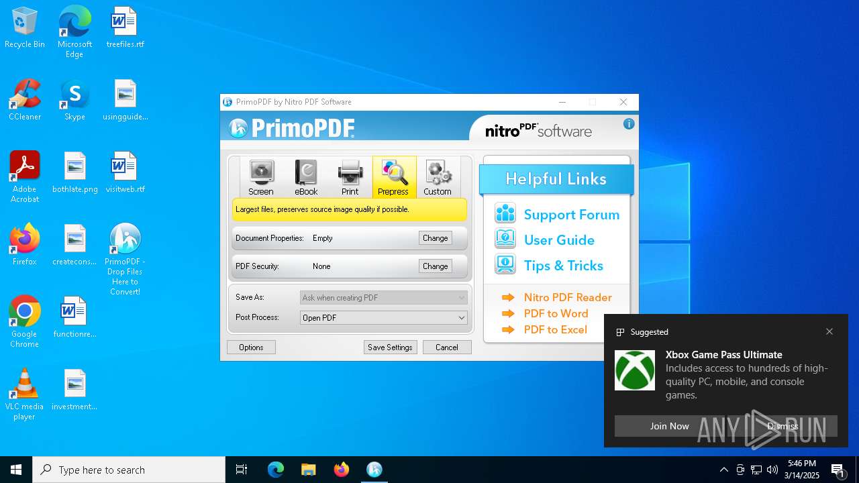Click the Xbox logo in the notification
859x483 pixels.
[635, 370]
